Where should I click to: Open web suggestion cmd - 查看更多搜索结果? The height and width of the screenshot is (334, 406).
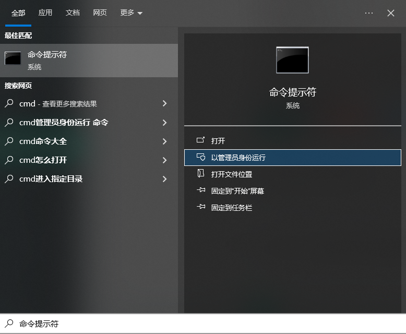[x=89, y=103]
